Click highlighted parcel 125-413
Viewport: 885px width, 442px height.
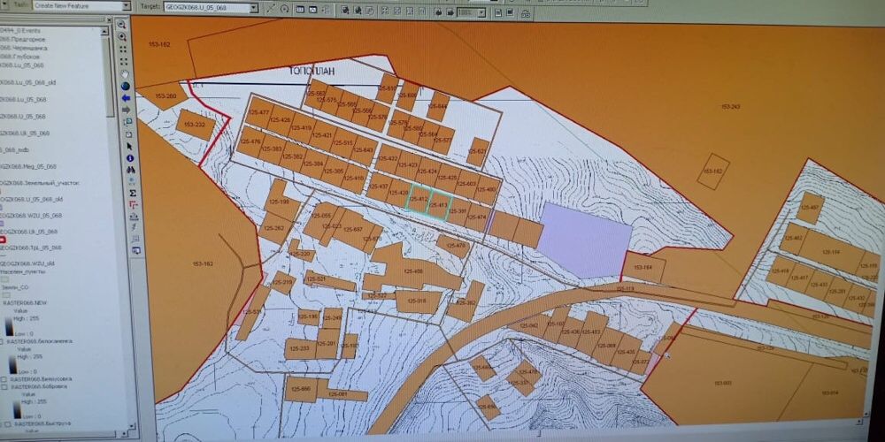point(440,205)
